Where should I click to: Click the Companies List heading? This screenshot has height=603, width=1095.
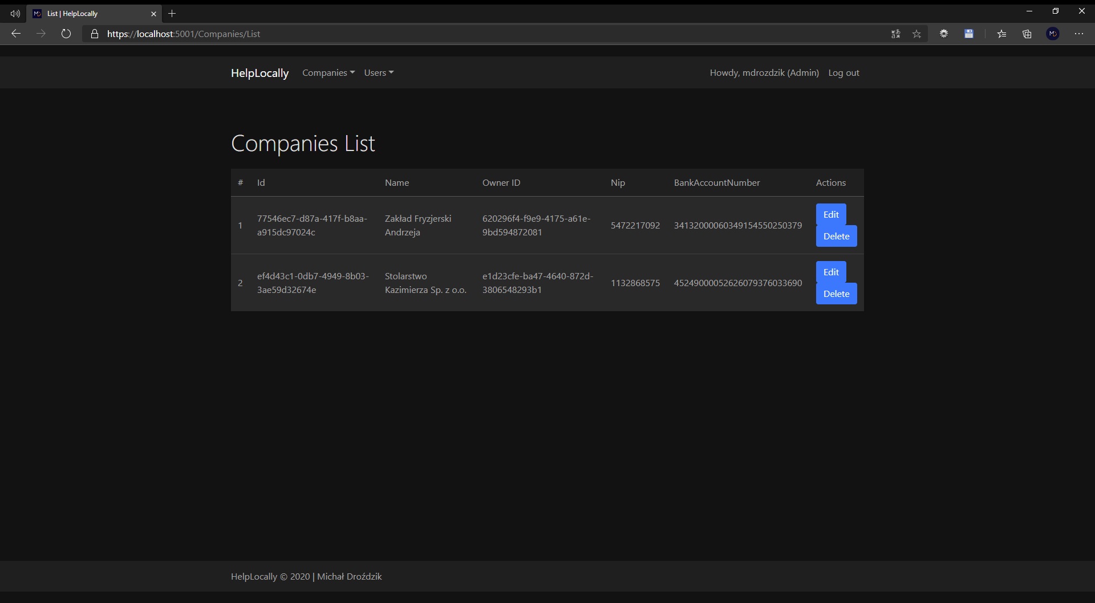pyautogui.click(x=303, y=144)
